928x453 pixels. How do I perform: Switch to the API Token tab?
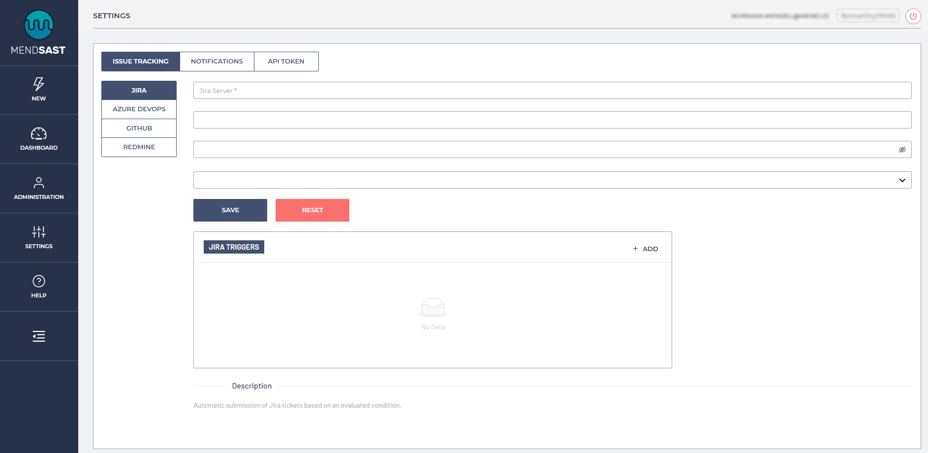286,62
